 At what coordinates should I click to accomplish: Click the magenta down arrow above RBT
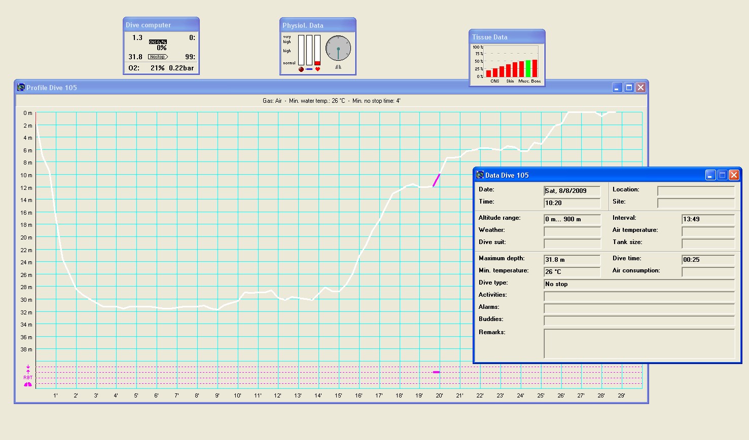tap(28, 367)
